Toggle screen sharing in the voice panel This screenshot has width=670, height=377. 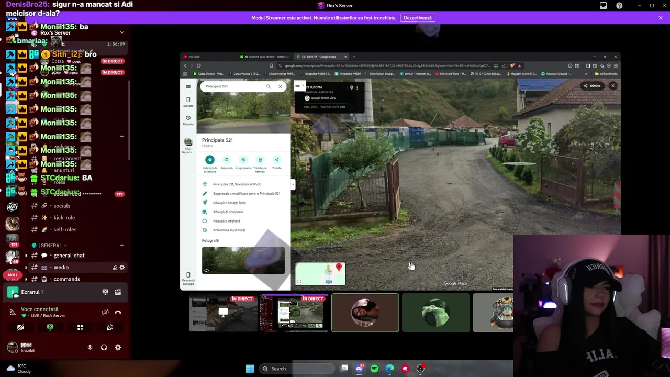tap(50, 327)
